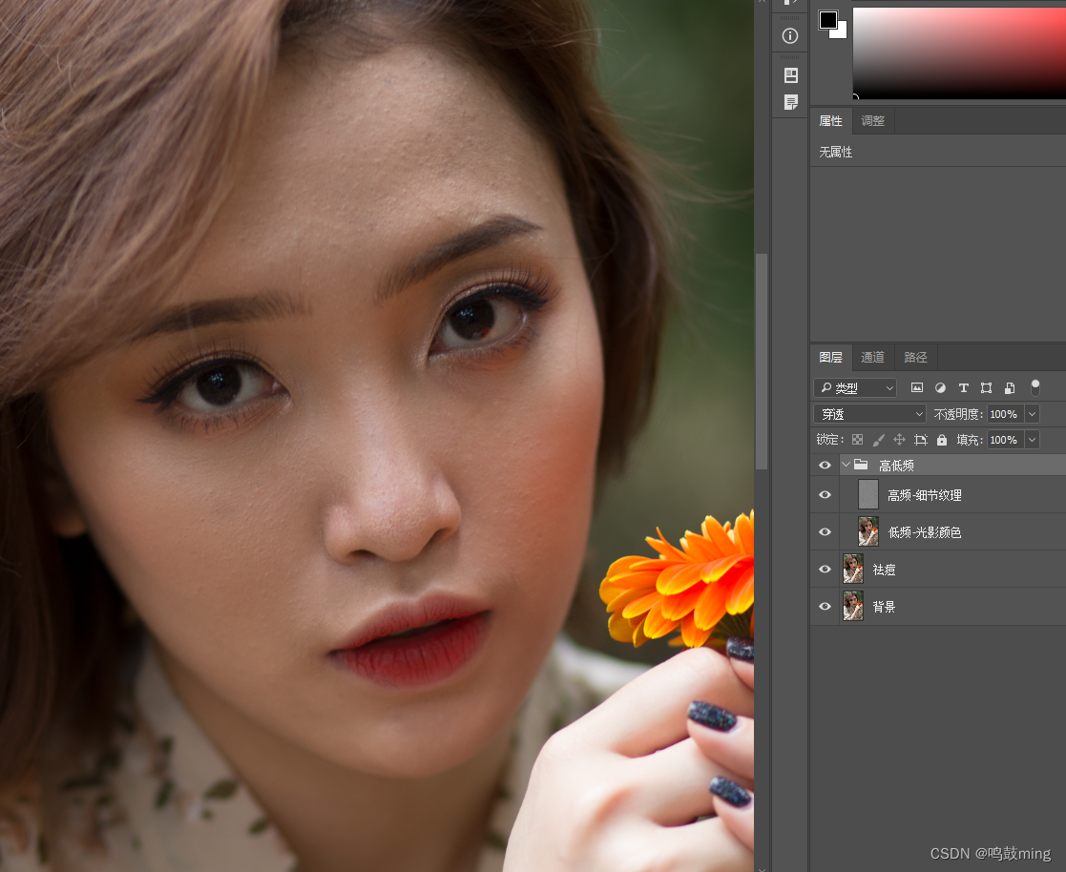
Task: Open the Notes panel icon in dock
Action: [790, 102]
